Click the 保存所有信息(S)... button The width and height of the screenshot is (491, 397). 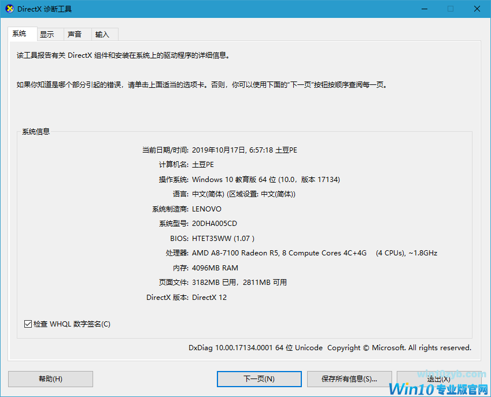tap(349, 379)
